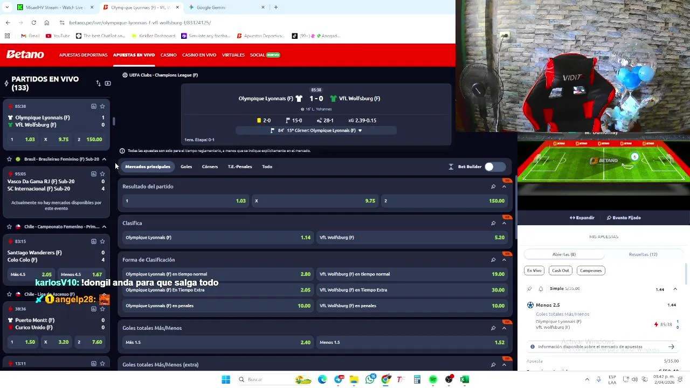Click Expandir on the match tracker

(x=582, y=218)
